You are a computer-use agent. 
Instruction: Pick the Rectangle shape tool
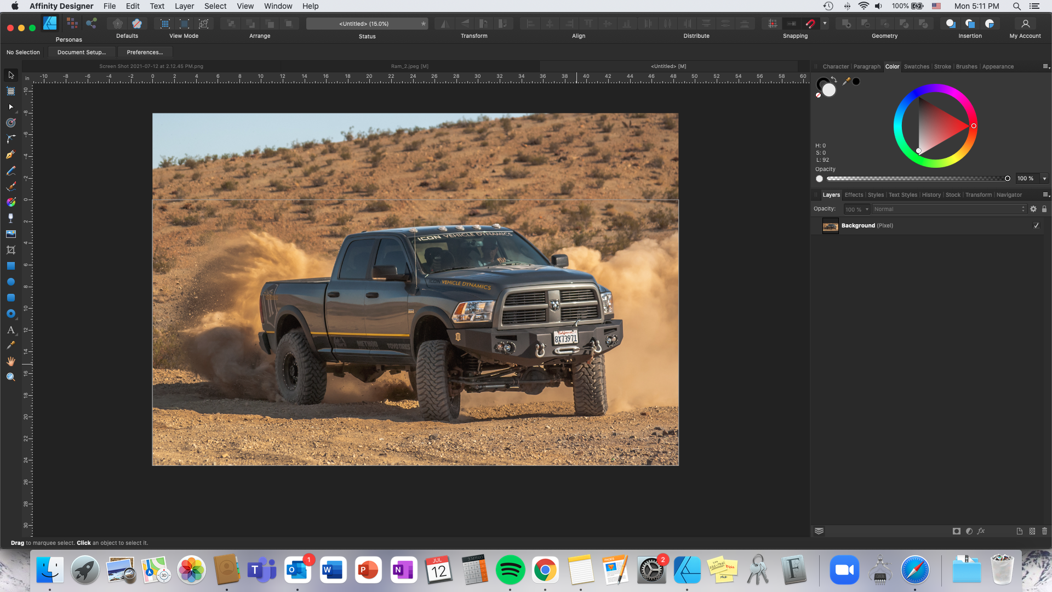(x=10, y=265)
